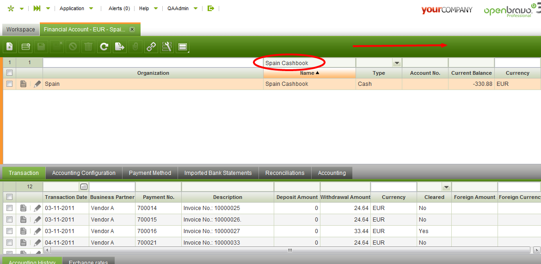Open the Imported Bank Statements tab
Viewport: 541px width, 264px height.
click(218, 173)
